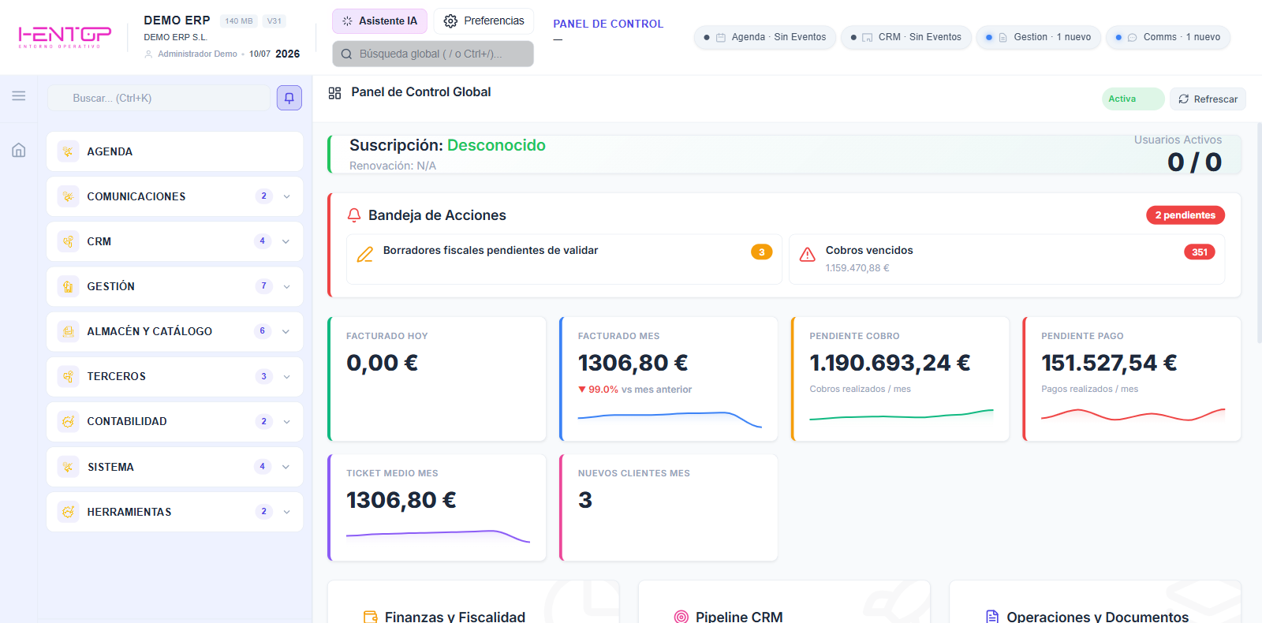The width and height of the screenshot is (1262, 623).
Task: Go to home via house icon
Action: click(x=19, y=150)
